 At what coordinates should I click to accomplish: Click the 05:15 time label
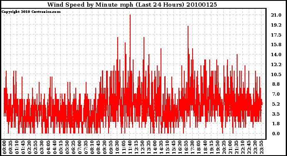coord(61,147)
